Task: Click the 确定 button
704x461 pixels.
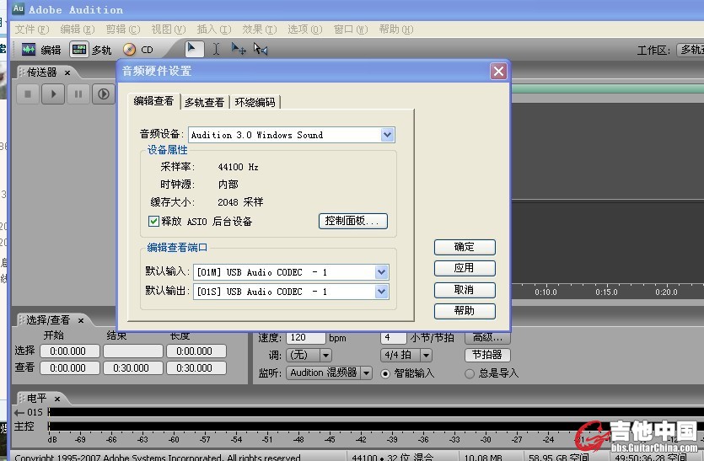Action: coord(465,247)
